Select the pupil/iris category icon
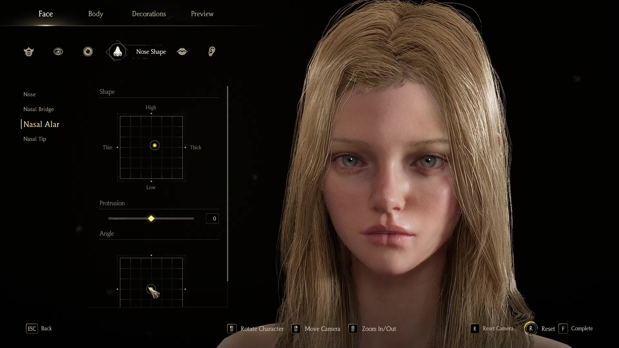 coord(88,52)
